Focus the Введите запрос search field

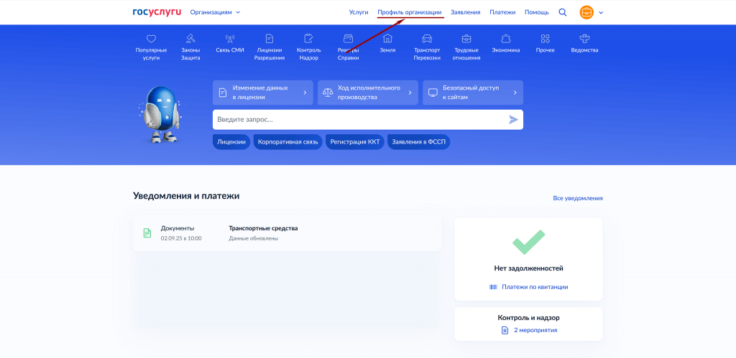(x=367, y=120)
